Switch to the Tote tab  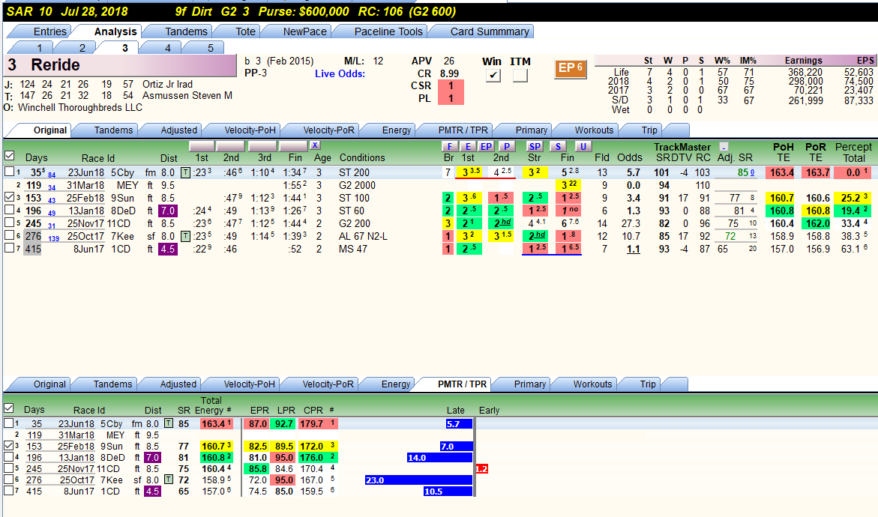pos(245,32)
